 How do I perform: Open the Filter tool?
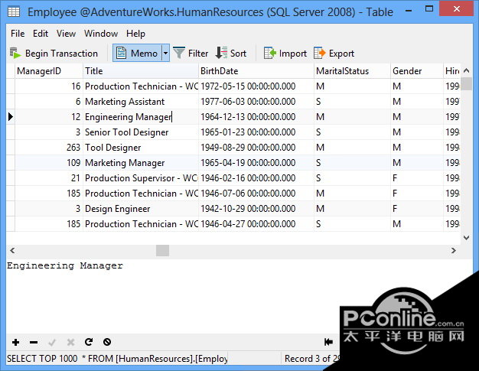191,53
